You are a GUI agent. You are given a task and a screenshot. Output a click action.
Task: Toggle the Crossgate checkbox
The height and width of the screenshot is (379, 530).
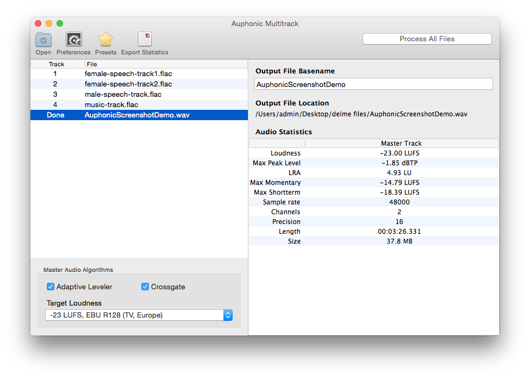tap(145, 287)
